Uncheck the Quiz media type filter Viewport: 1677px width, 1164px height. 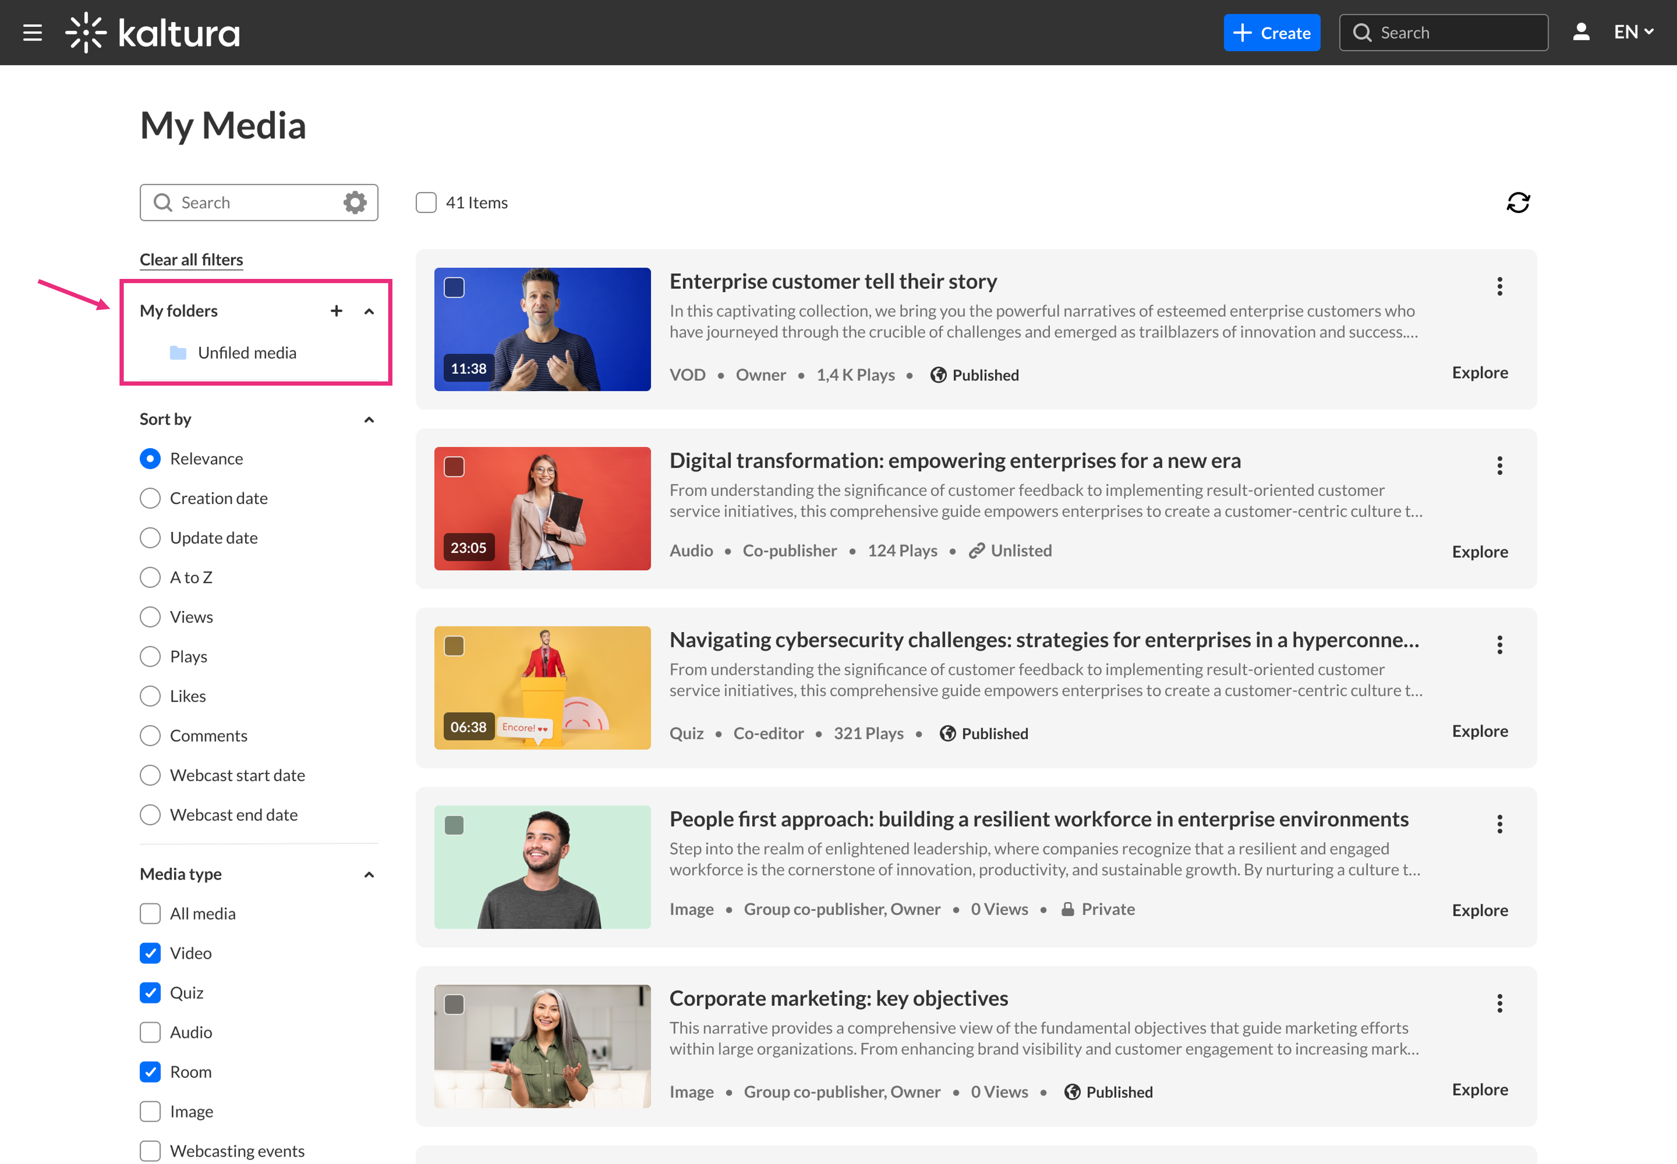pos(150,993)
